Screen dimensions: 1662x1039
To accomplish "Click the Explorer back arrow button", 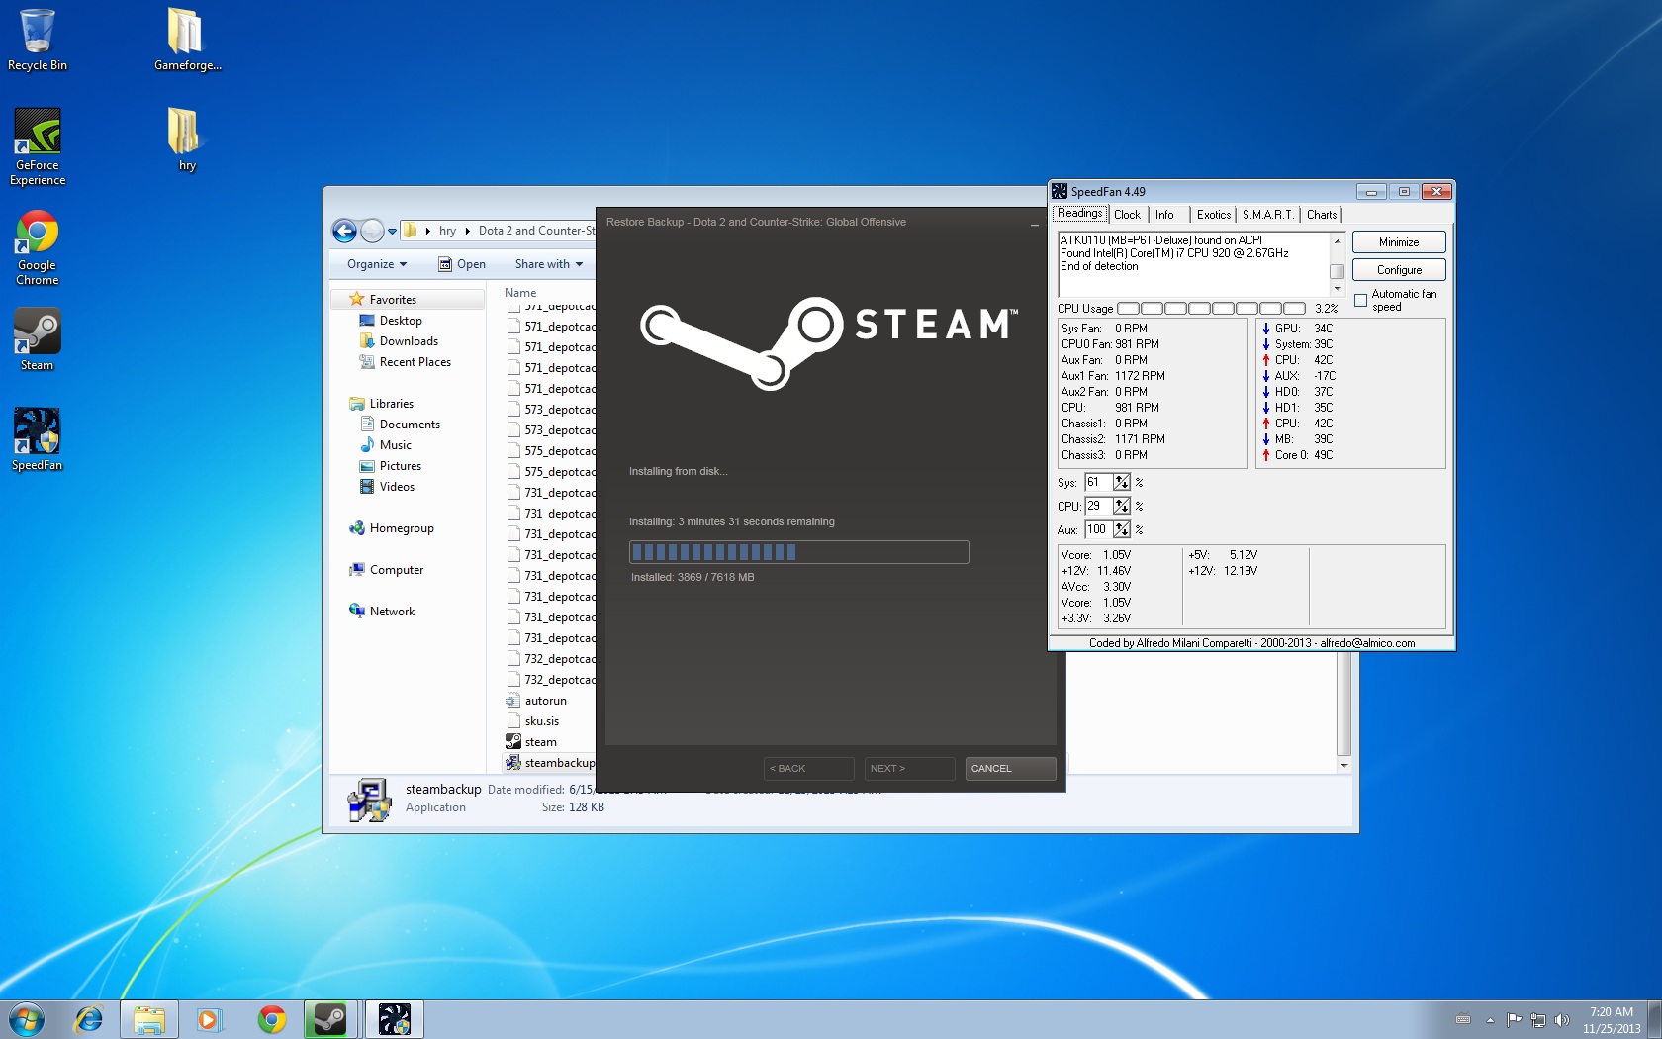I will click(x=344, y=231).
